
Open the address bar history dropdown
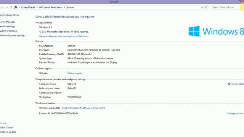point(202,7)
